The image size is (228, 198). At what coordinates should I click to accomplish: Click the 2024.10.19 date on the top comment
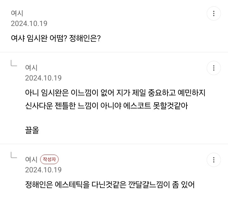[x=29, y=23]
